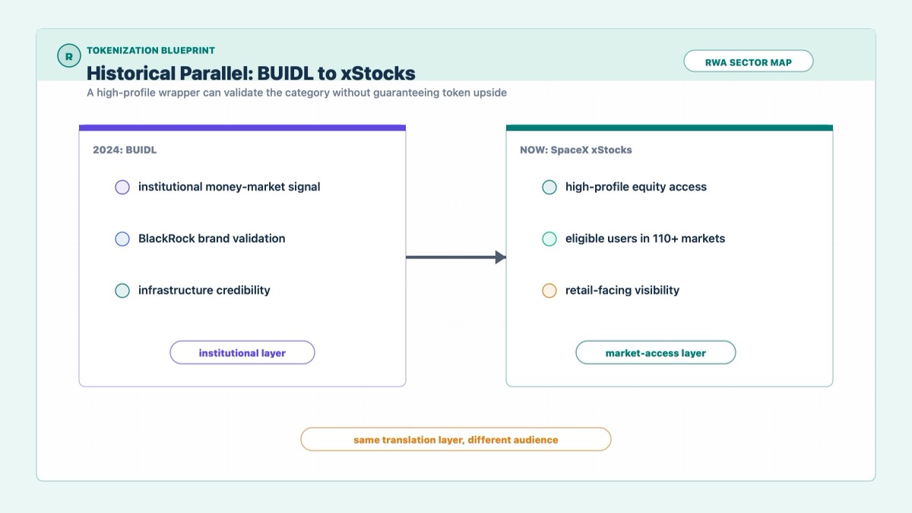The width and height of the screenshot is (912, 513).
Task: Select the NOW: SpaceX xStocks card heading
Action: (576, 150)
